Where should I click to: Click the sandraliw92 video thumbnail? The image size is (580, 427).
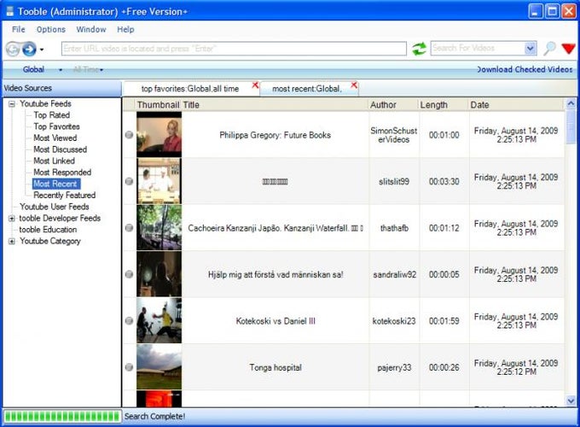[159, 274]
